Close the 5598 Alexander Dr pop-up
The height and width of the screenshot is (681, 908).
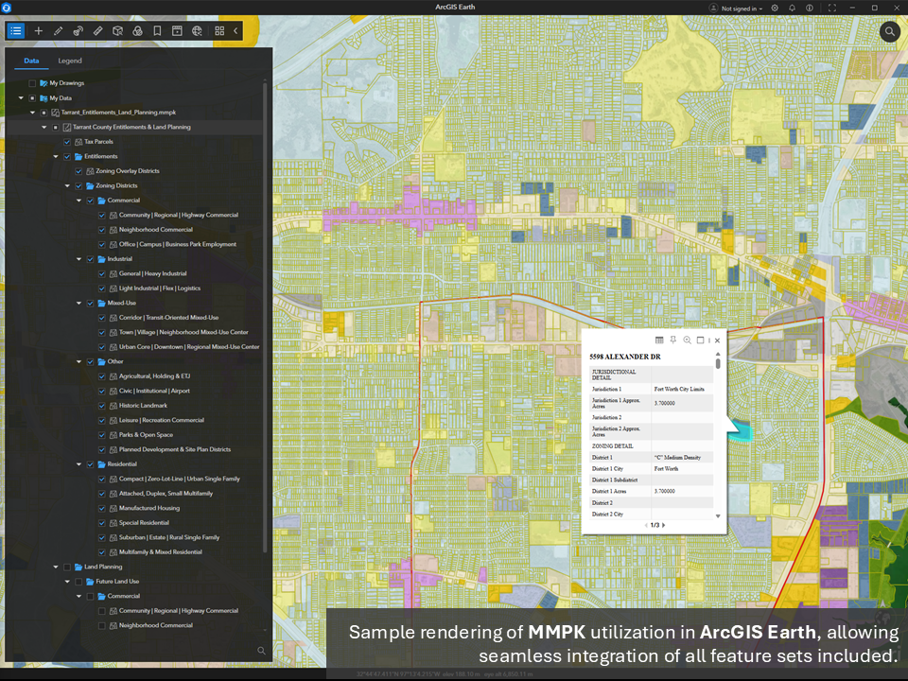coord(718,340)
